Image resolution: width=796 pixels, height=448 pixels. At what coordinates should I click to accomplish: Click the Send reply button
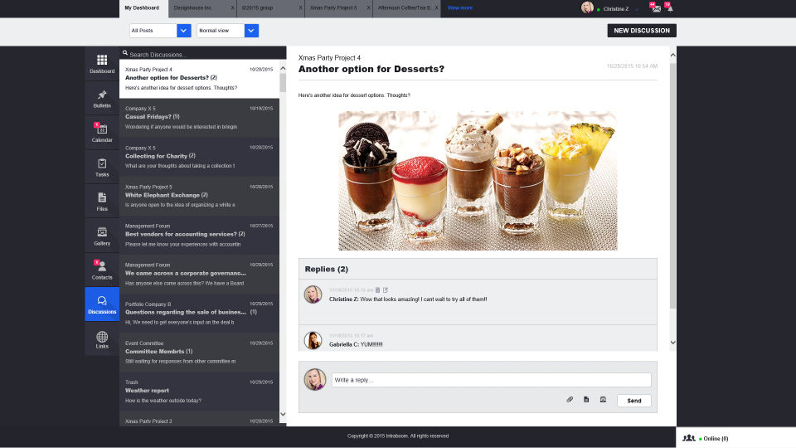pyautogui.click(x=634, y=401)
